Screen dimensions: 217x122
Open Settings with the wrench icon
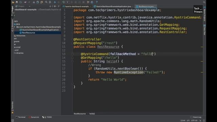(88, 2)
